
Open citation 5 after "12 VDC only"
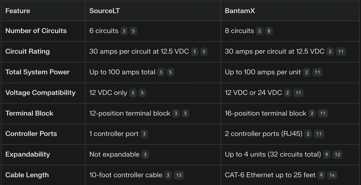click(x=142, y=93)
